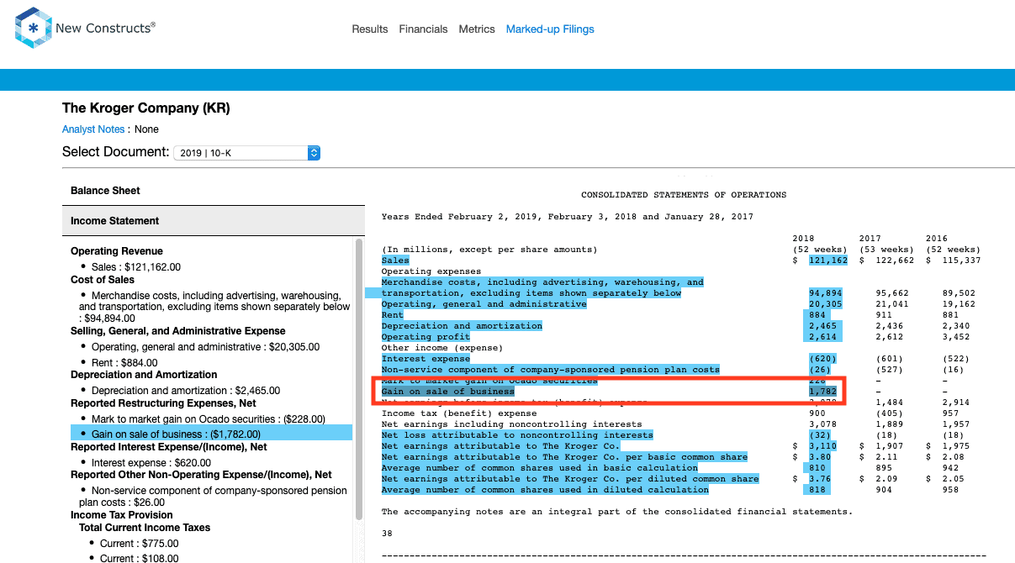
Task: Click highlighted 'Operating profit' line in the filing
Action: (426, 337)
